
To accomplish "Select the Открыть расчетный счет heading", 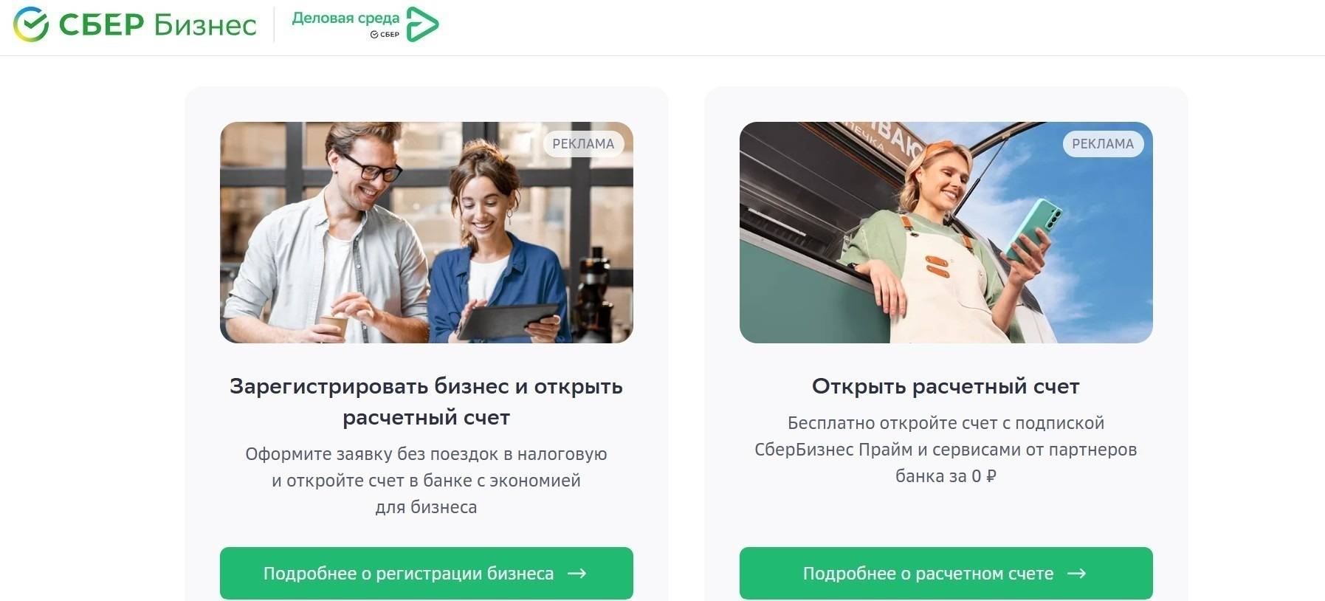I will [x=946, y=386].
